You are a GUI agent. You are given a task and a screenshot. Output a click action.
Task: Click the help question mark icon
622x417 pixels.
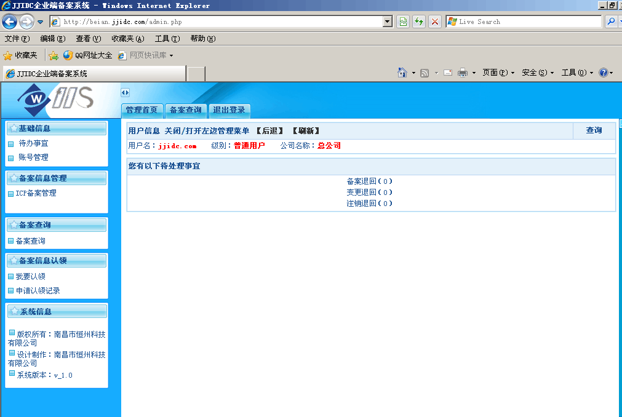603,73
